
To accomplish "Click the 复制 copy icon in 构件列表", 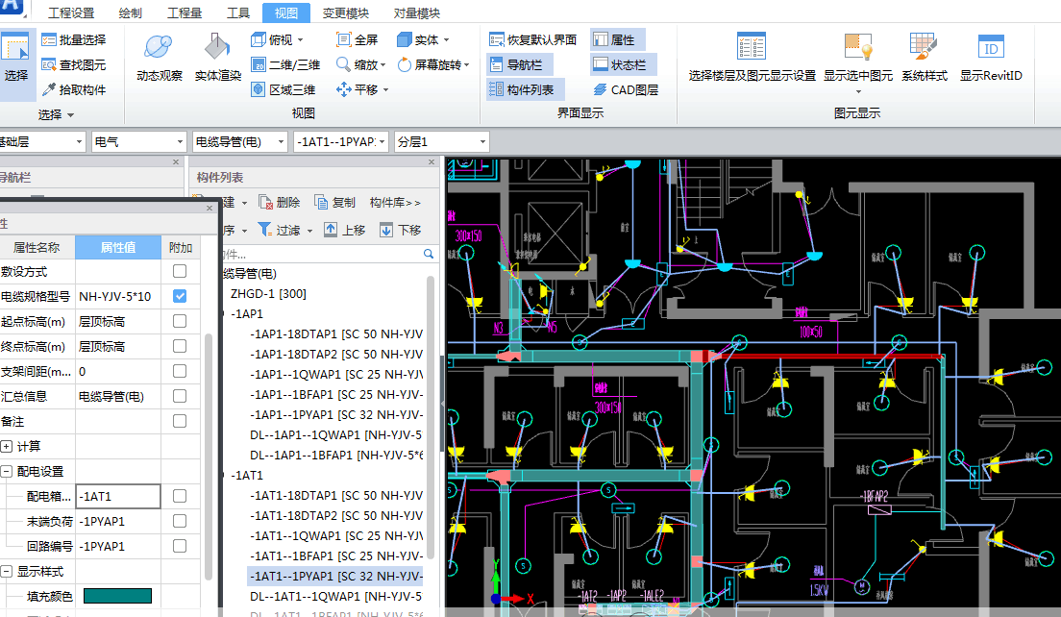I will tap(321, 202).
